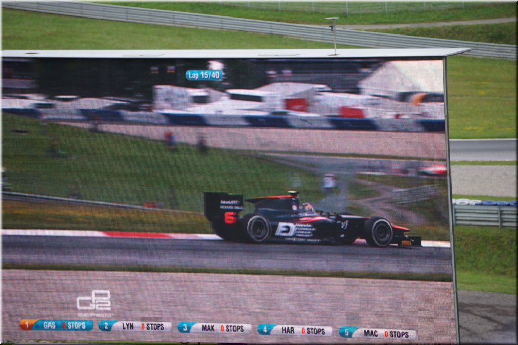This screenshot has height=345, width=518.
Task: Click the red number 6 on rear wing
Action: tap(230, 218)
